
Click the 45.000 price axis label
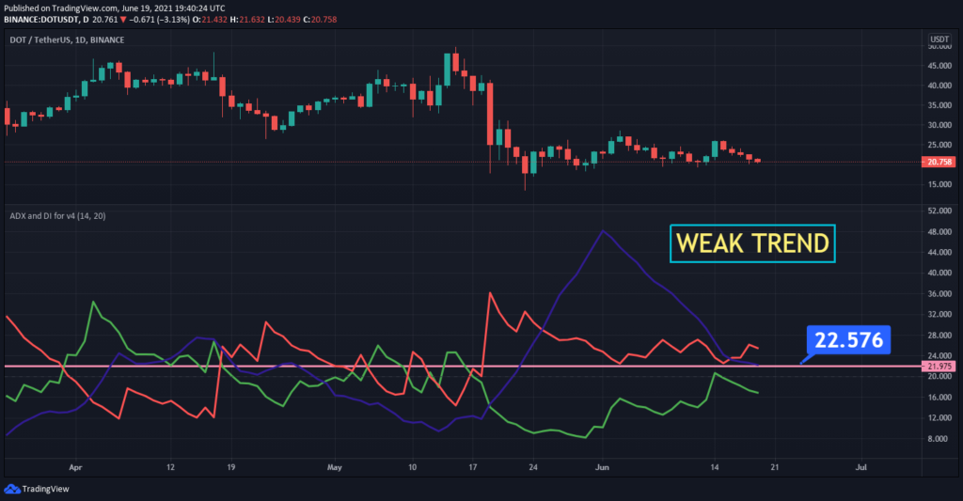[939, 66]
